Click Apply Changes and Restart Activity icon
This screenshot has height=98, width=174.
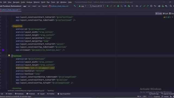[111, 6]
